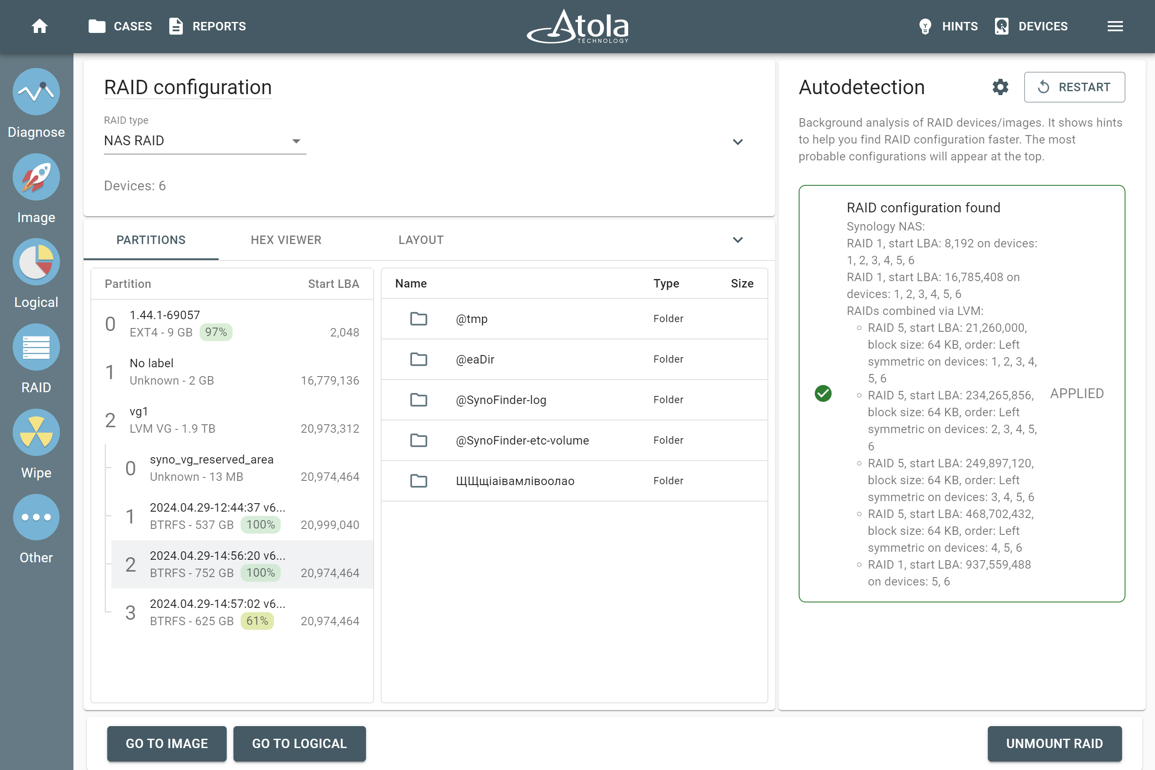Switch to the Hex Viewer tab

click(286, 240)
